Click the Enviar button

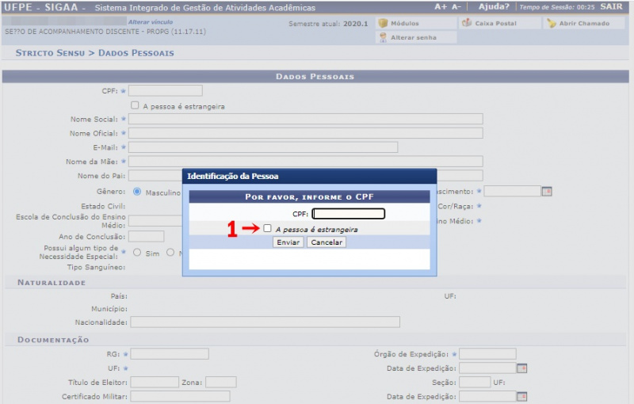(x=288, y=242)
